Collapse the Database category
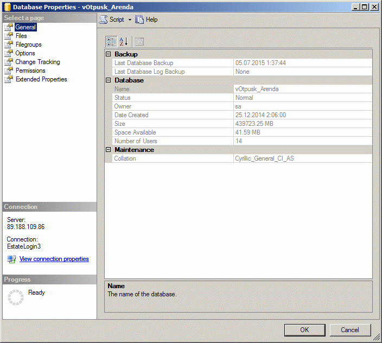Screen dimensions: 382x343 pos(109,80)
